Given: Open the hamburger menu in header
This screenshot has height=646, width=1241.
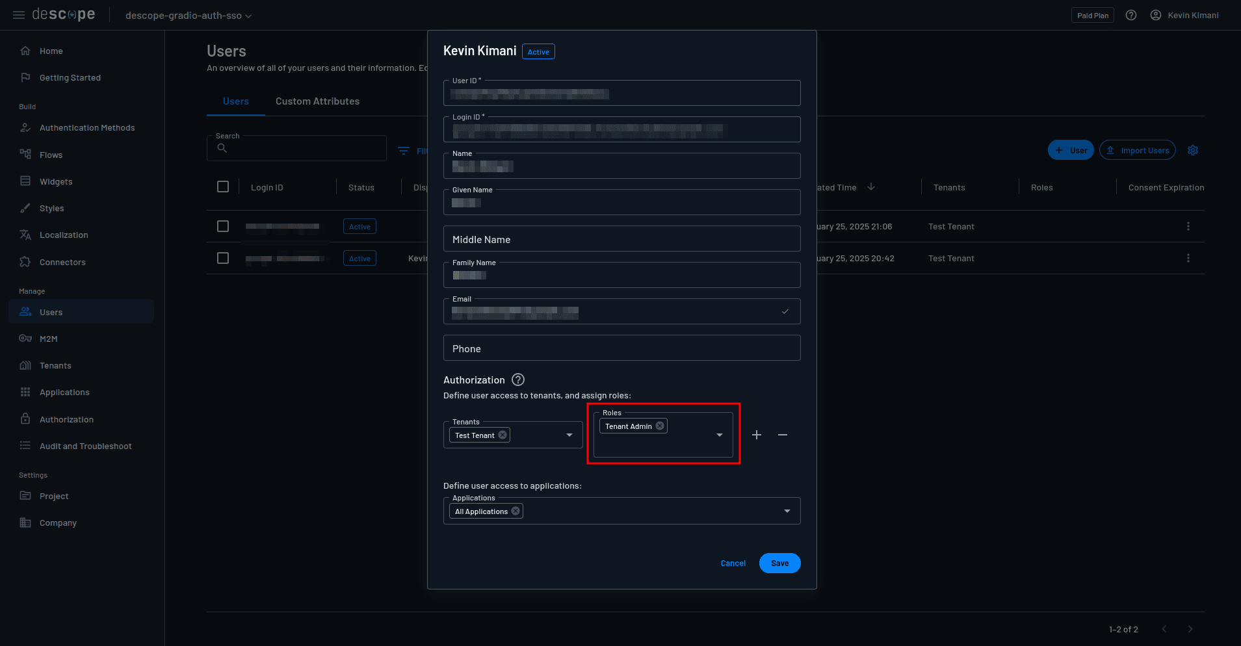Looking at the screenshot, I should coord(19,15).
